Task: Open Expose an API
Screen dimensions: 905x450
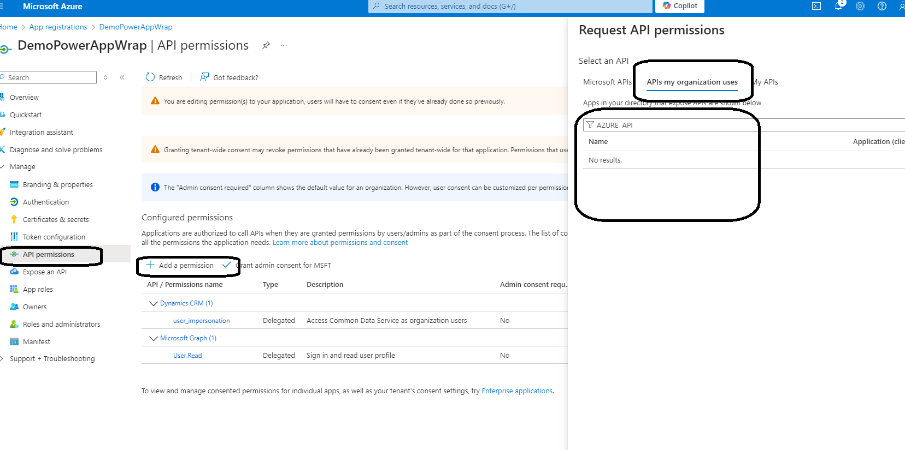Action: [x=45, y=272]
